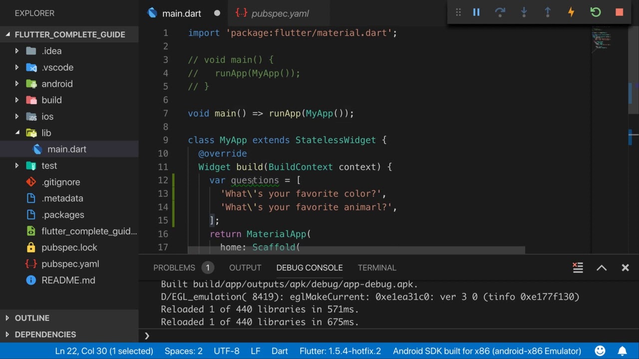Click the EXPLORER sidebar title
Screen dimensions: 639x359
click(34, 13)
